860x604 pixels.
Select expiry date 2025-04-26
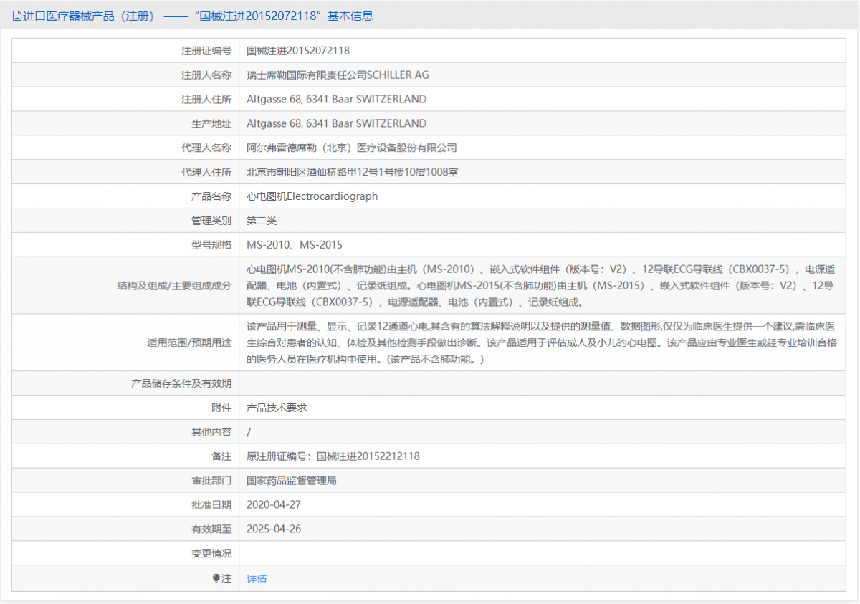[274, 529]
